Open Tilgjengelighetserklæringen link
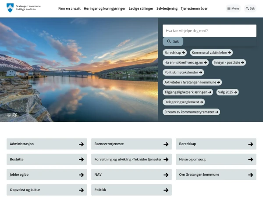 pyautogui.click(x=188, y=92)
